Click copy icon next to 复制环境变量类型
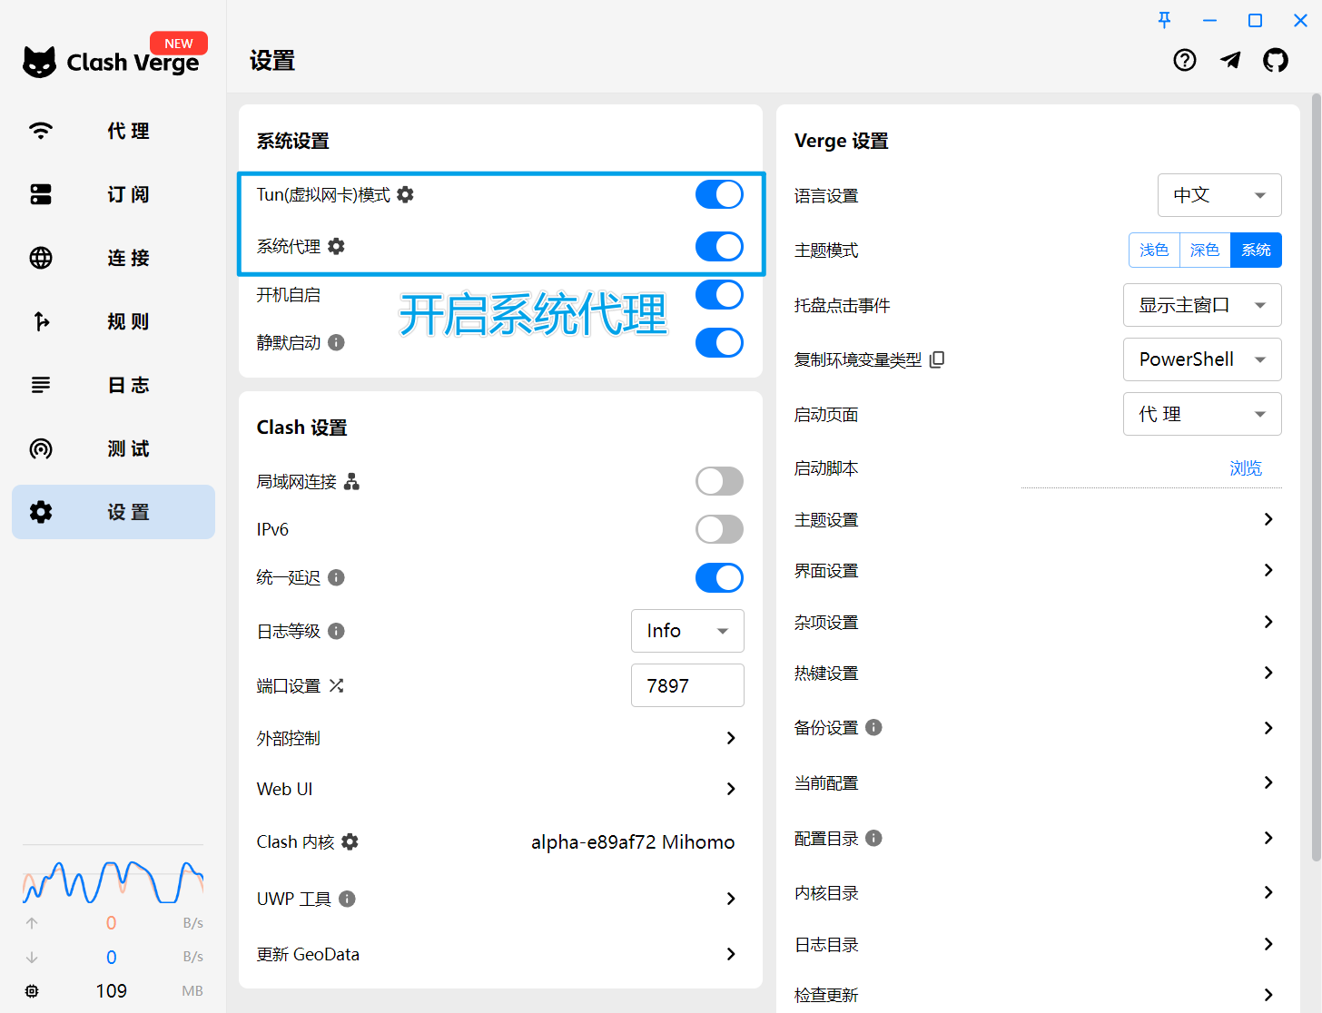The image size is (1322, 1013). (x=937, y=359)
